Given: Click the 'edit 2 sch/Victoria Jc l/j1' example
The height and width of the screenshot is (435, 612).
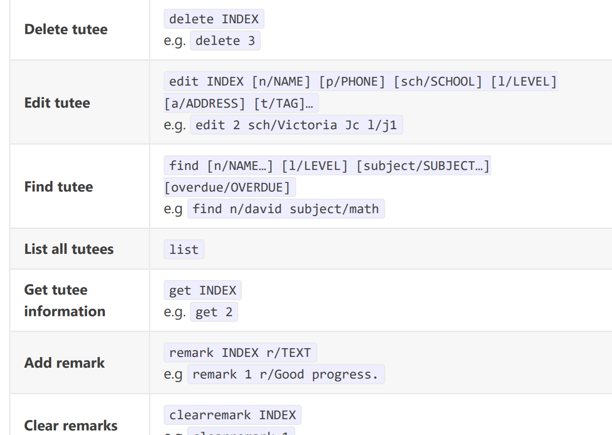Looking at the screenshot, I should 296,125.
